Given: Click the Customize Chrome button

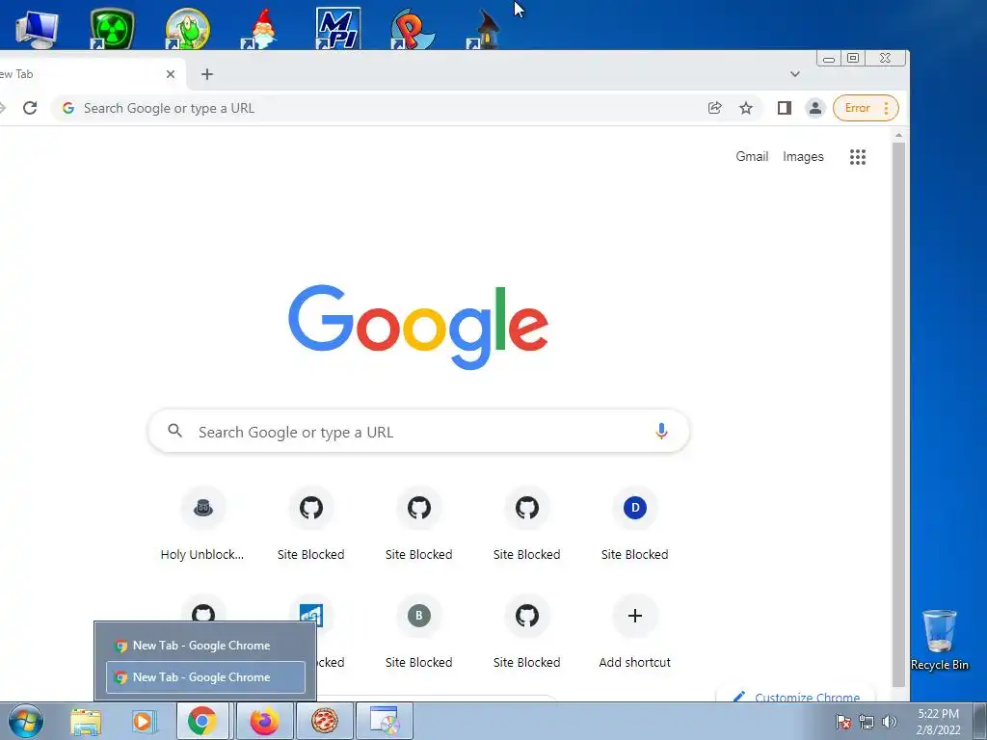Looking at the screenshot, I should click(795, 694).
